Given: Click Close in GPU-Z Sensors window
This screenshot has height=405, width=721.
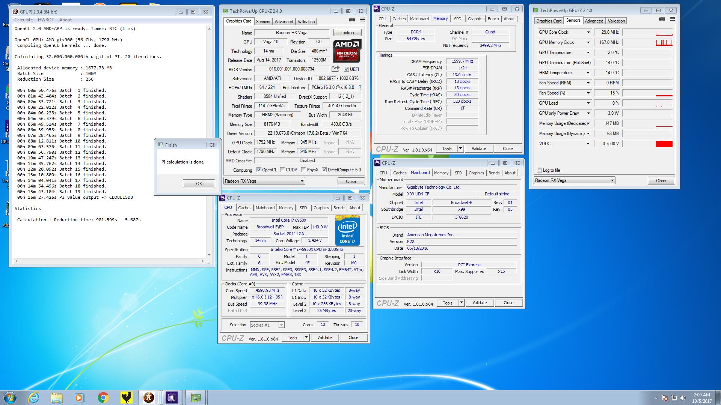Looking at the screenshot, I should click(x=661, y=181).
